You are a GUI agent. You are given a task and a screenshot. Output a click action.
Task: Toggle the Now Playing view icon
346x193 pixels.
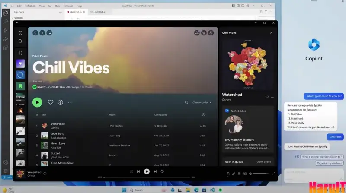point(228,174)
